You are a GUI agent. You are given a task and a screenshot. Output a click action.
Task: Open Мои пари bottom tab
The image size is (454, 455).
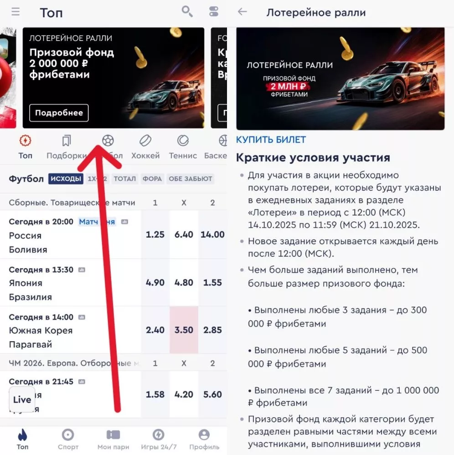point(113,440)
